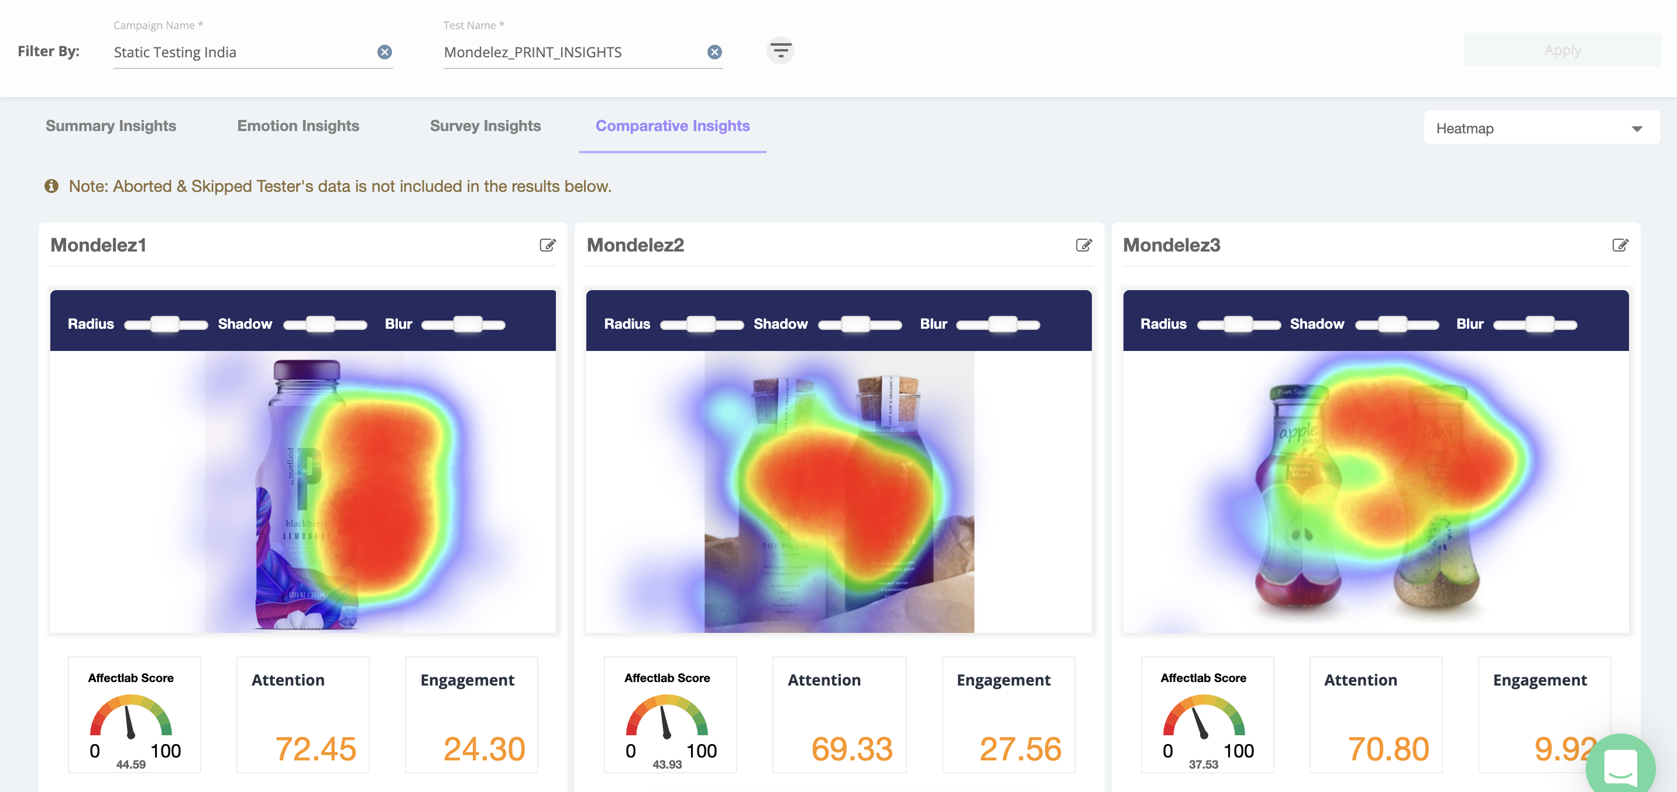Click the 37.53 score value
Screen dimensions: 1677x792
click(x=1203, y=765)
